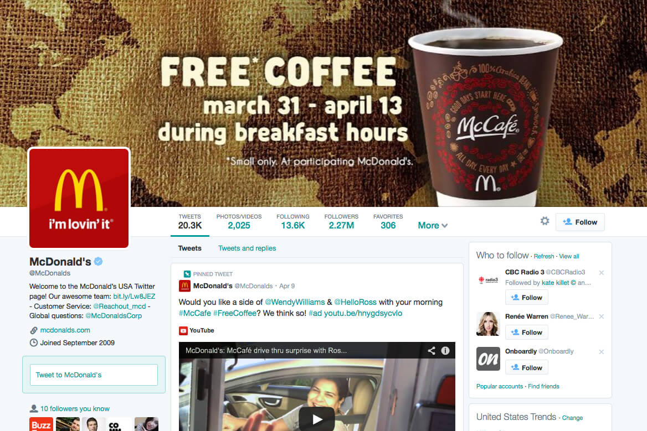
Task: Follow Onboardly account
Action: point(526,367)
